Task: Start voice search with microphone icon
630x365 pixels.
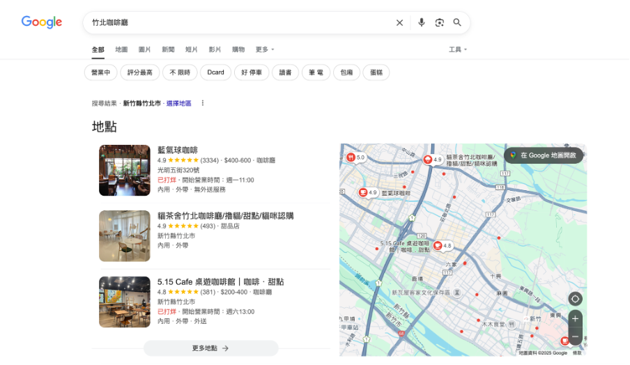Action: 421,22
